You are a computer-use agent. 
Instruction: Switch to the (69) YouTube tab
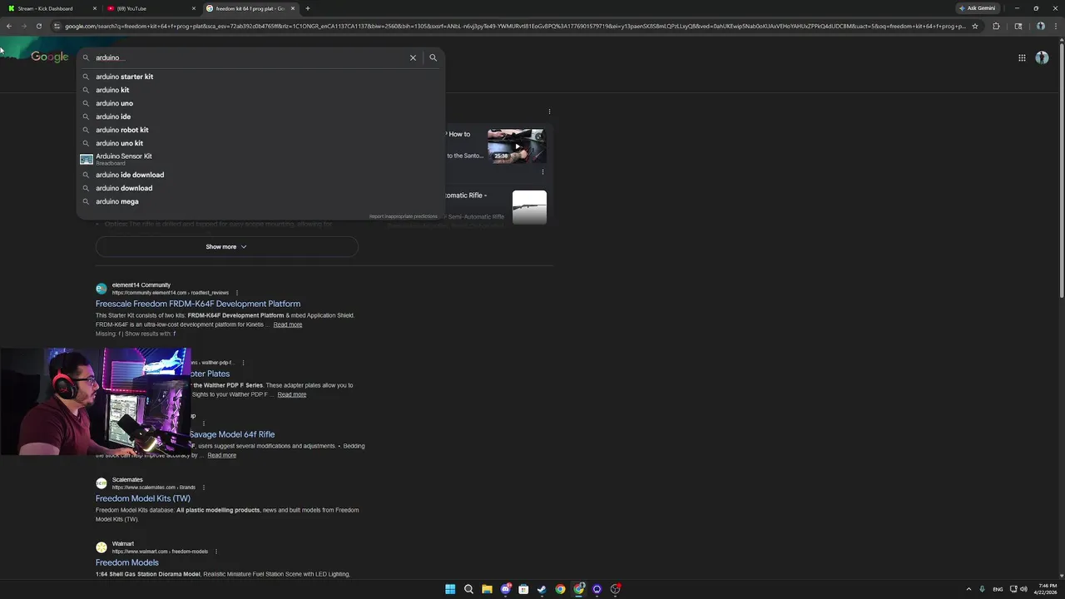[x=150, y=8]
